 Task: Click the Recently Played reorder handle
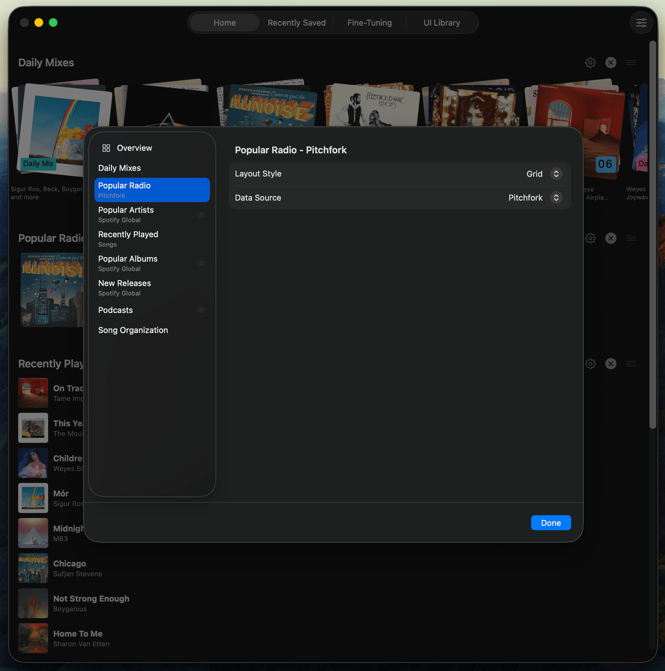[631, 364]
